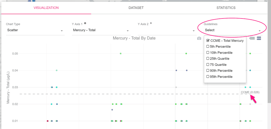
Task: Switch to the DATASET tab
Action: (x=136, y=8)
